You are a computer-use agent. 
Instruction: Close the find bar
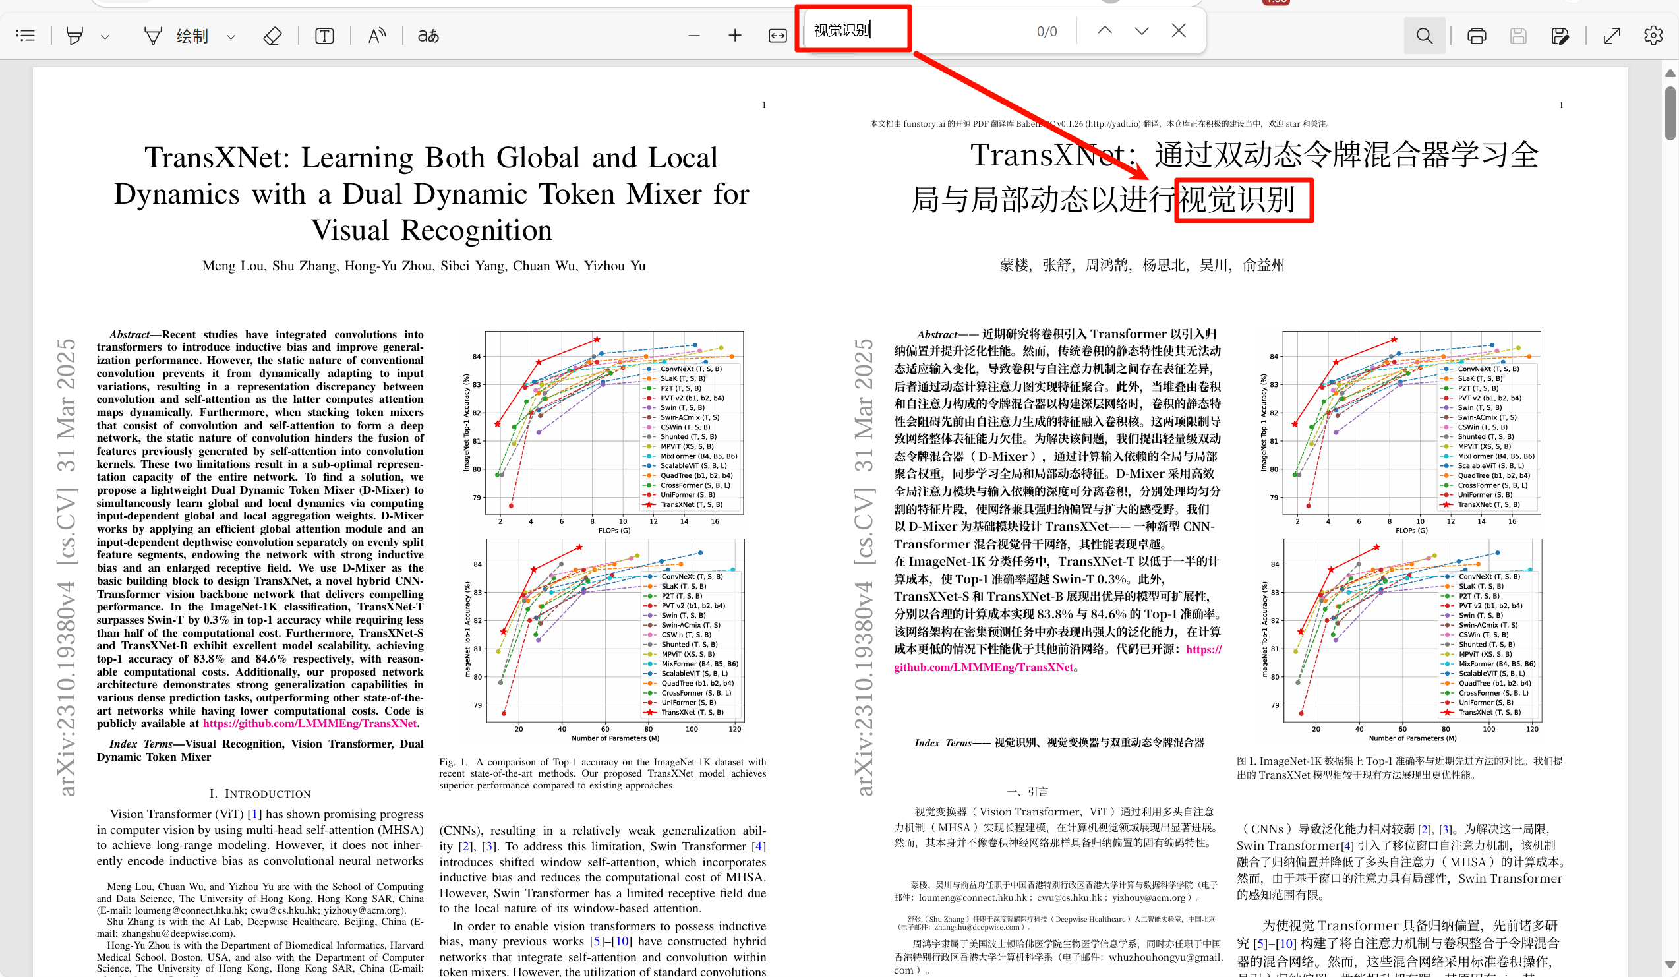pyautogui.click(x=1179, y=31)
